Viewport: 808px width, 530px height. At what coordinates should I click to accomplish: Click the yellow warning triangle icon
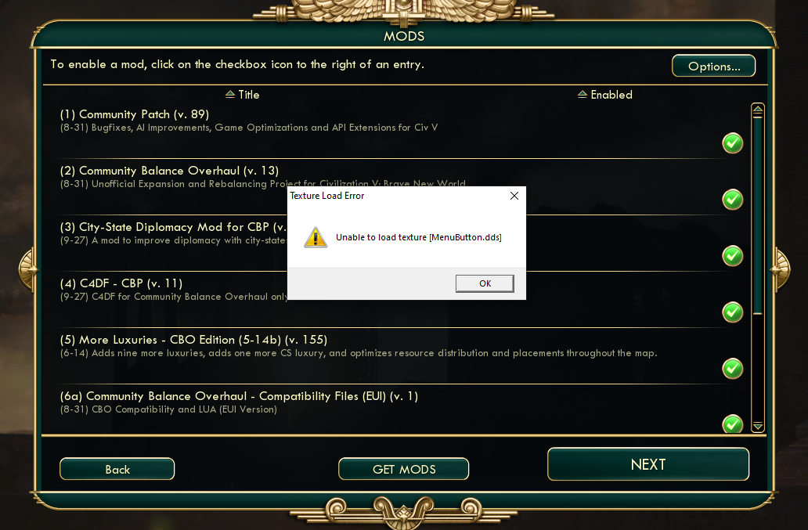pyautogui.click(x=316, y=237)
